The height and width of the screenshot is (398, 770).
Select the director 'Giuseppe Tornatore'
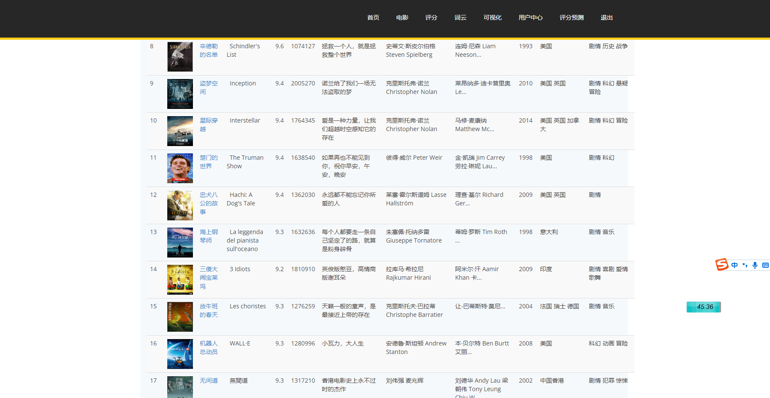coord(414,240)
